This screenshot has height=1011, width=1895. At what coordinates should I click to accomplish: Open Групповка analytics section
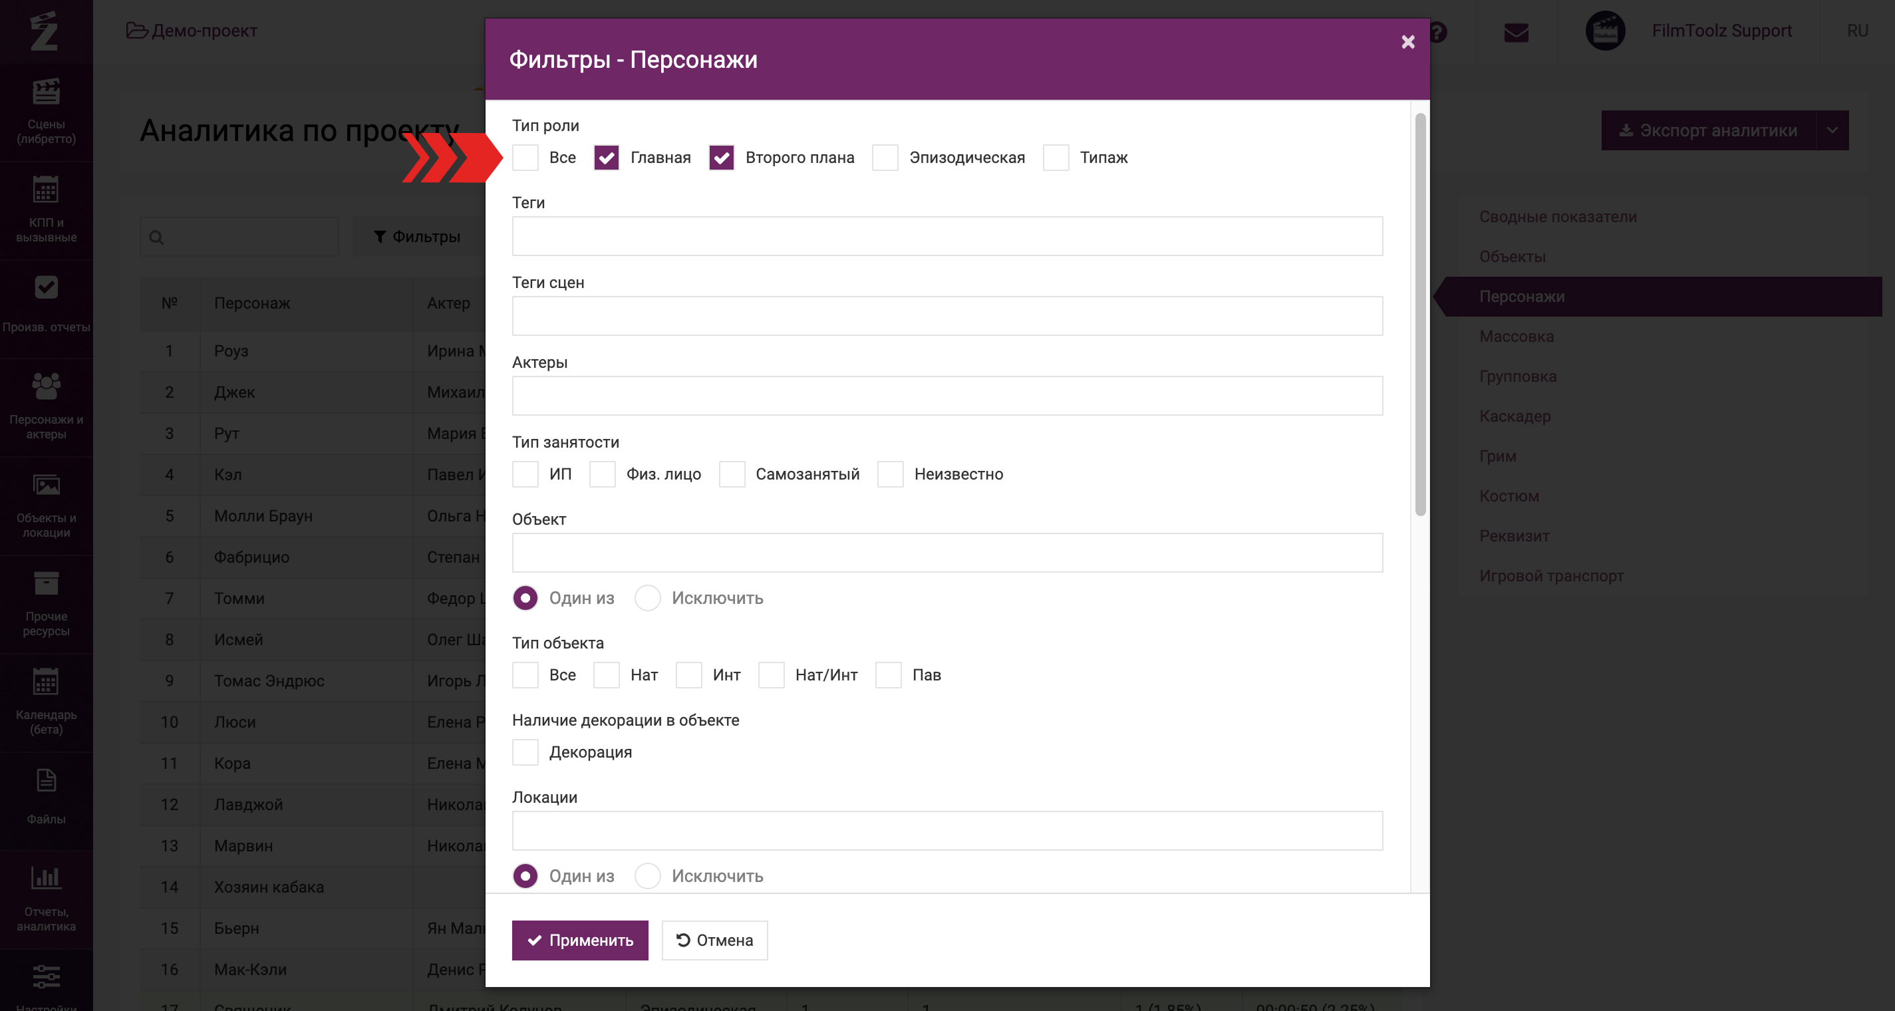point(1518,376)
